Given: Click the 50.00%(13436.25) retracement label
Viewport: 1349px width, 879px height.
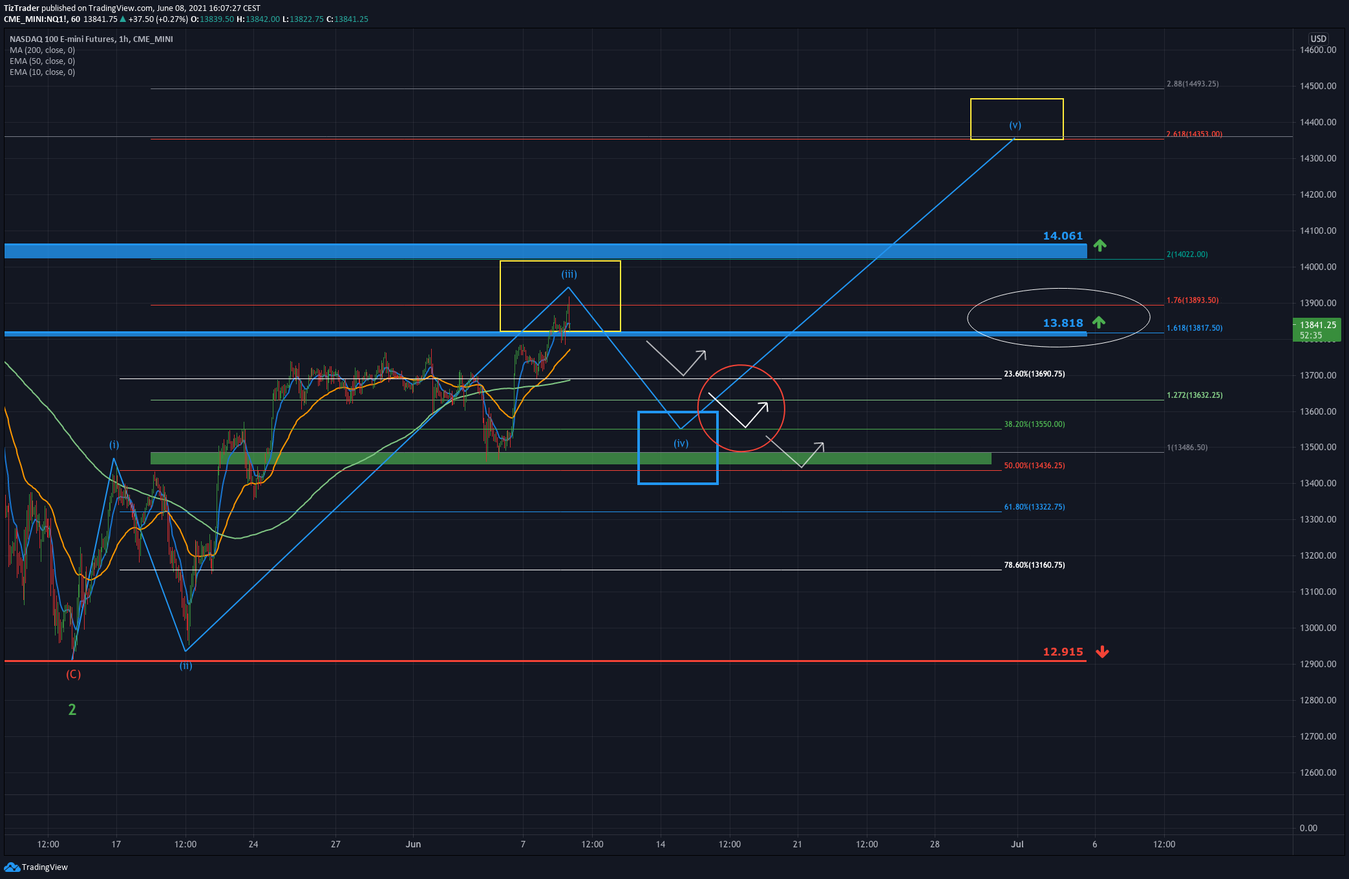Looking at the screenshot, I should [x=1034, y=466].
